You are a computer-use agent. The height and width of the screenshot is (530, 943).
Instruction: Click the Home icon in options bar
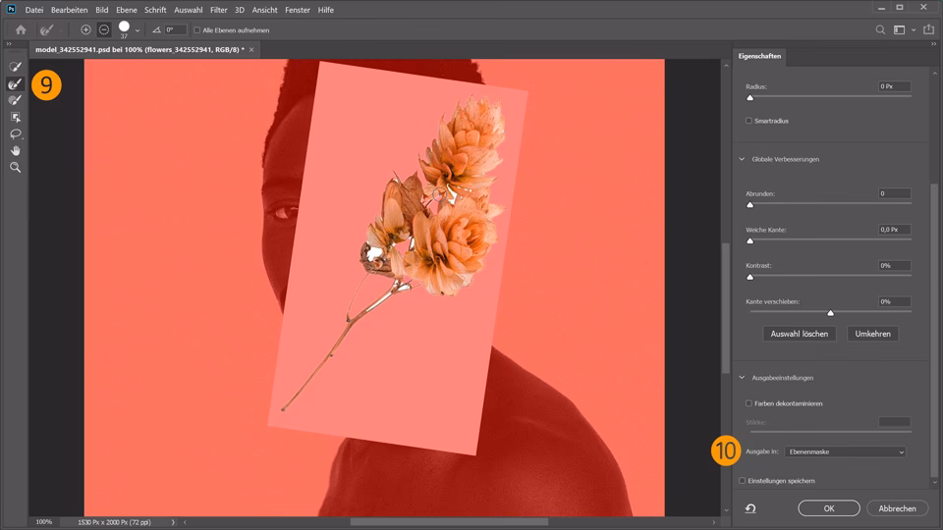(x=21, y=29)
